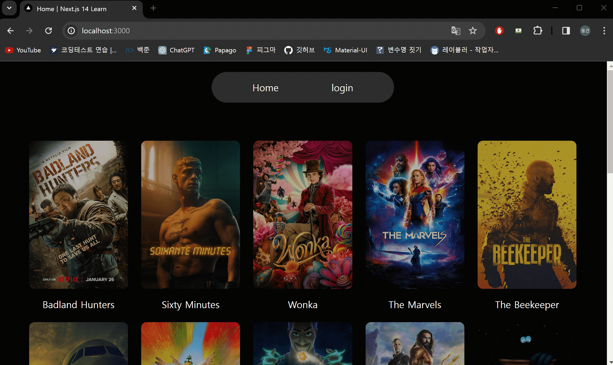Toggle the browser side panel
Image resolution: width=613 pixels, height=365 pixels.
click(566, 31)
